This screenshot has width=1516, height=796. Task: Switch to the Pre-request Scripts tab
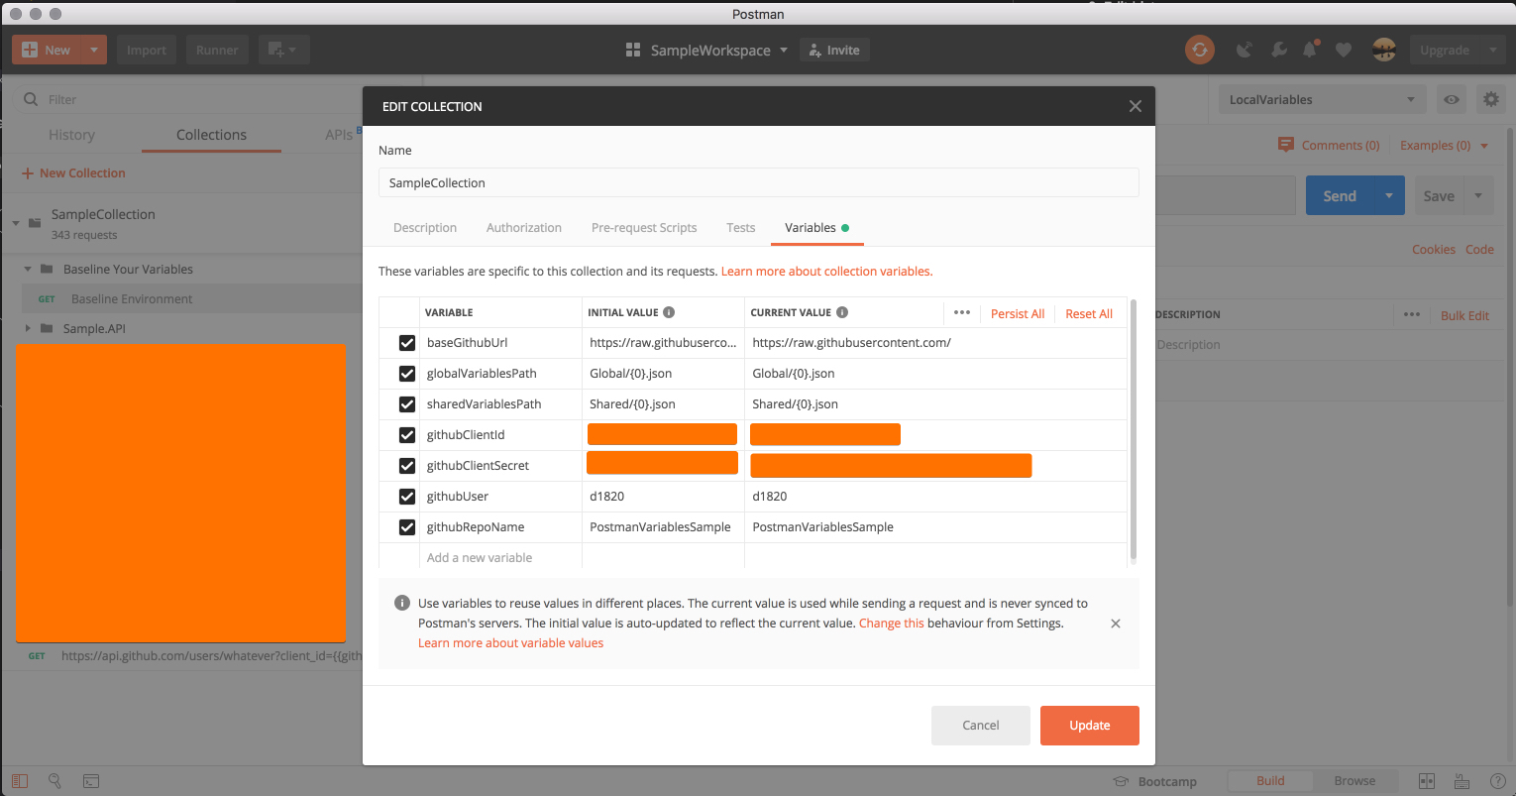click(x=644, y=228)
